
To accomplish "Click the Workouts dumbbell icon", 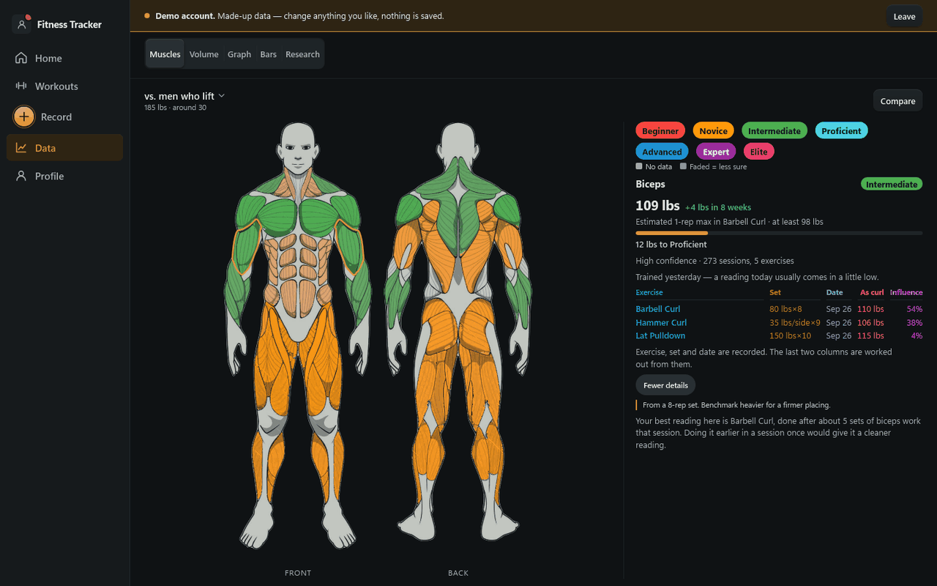I will click(x=21, y=86).
